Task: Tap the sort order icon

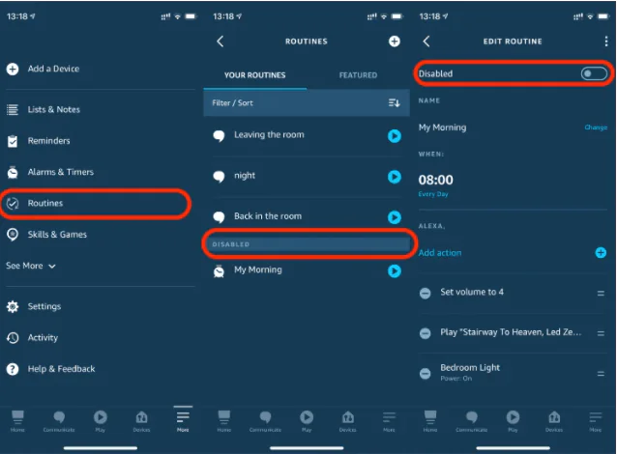Action: coord(395,103)
